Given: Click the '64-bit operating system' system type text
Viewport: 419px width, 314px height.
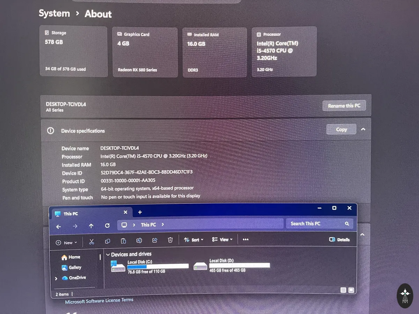Looking at the screenshot, I should click(x=147, y=188).
